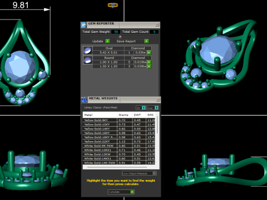Click the 1.00 X 1.00 size cell
Viewport: 267px width, 200px height.
108,62
